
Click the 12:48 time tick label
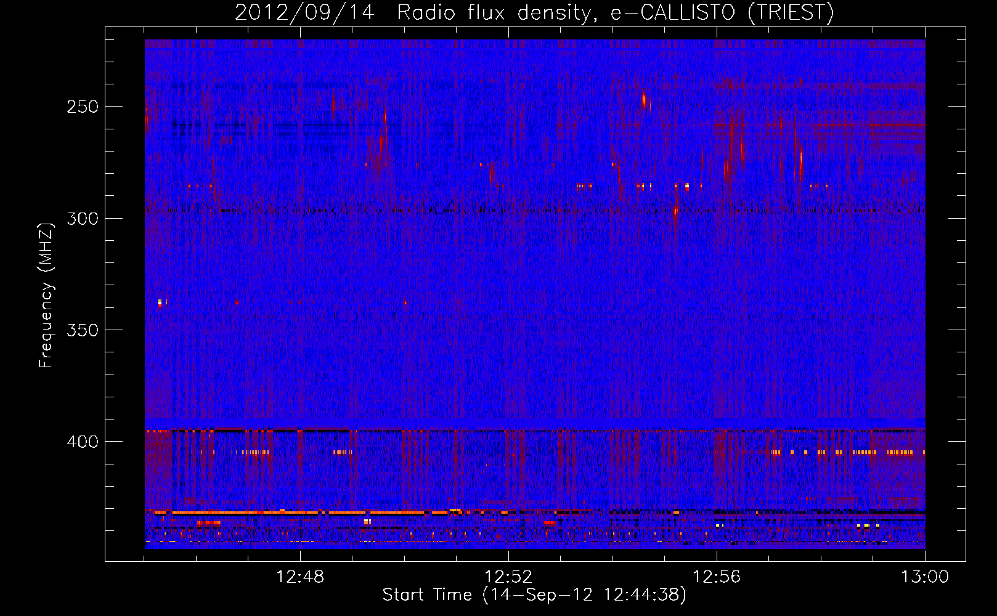300,577
